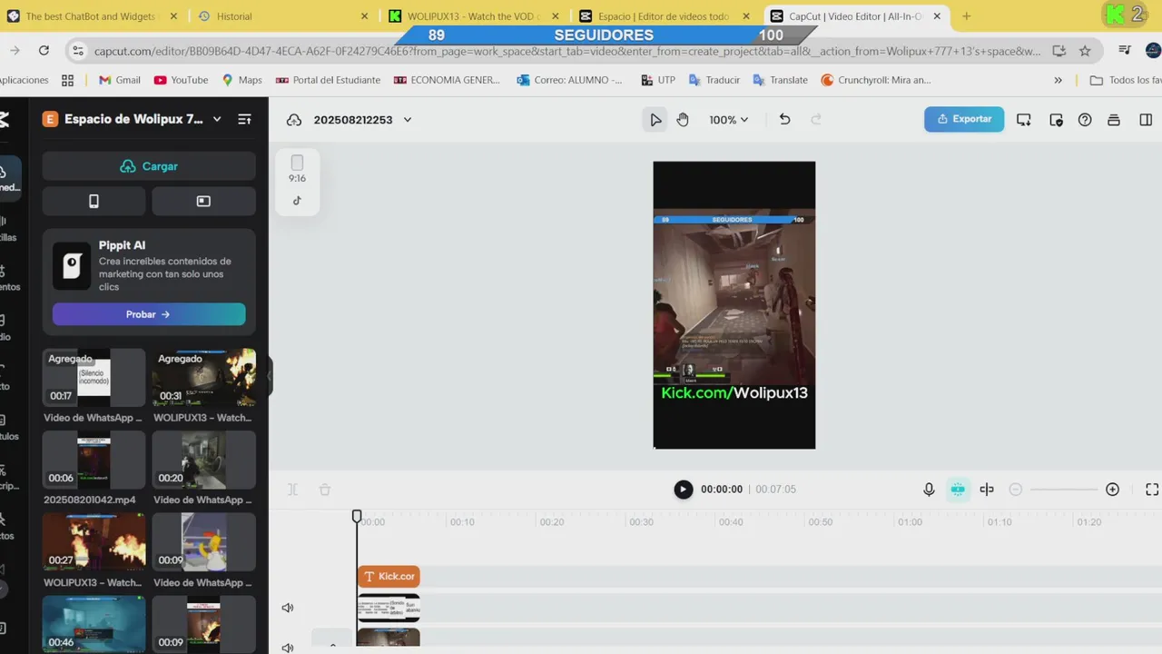Screen dimensions: 1162x654
Task: Click the split clip tool icon
Action: click(x=293, y=490)
